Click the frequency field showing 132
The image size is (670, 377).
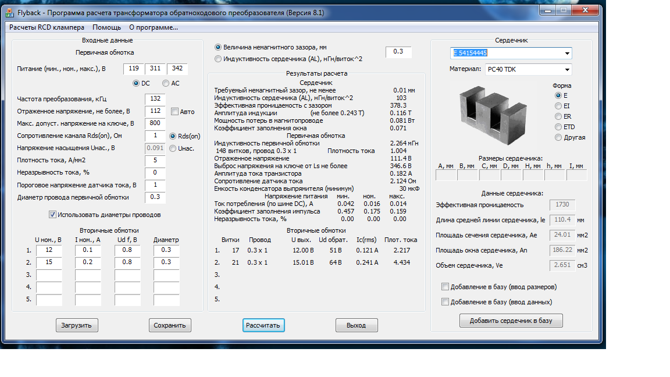[x=155, y=99]
